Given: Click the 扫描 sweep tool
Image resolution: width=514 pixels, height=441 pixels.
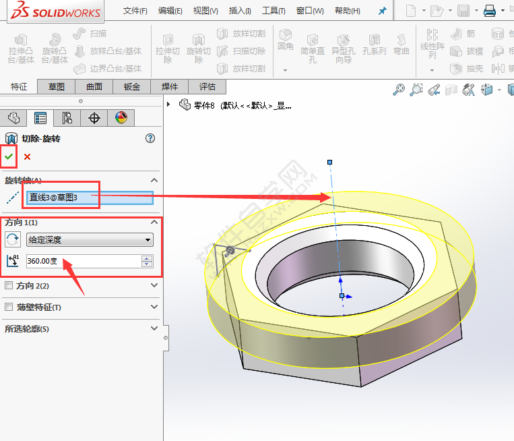Looking at the screenshot, I should click(90, 34).
